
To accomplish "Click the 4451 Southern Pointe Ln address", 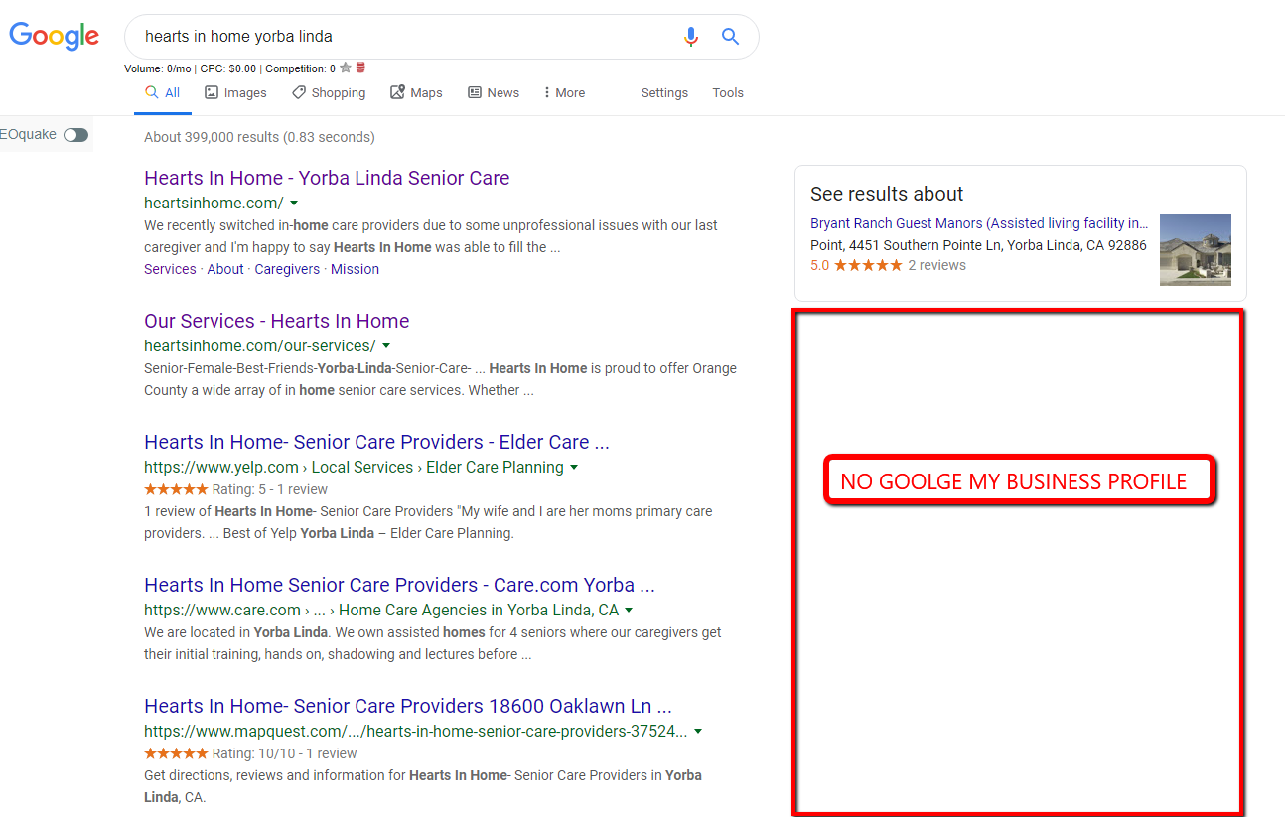I will pos(978,245).
